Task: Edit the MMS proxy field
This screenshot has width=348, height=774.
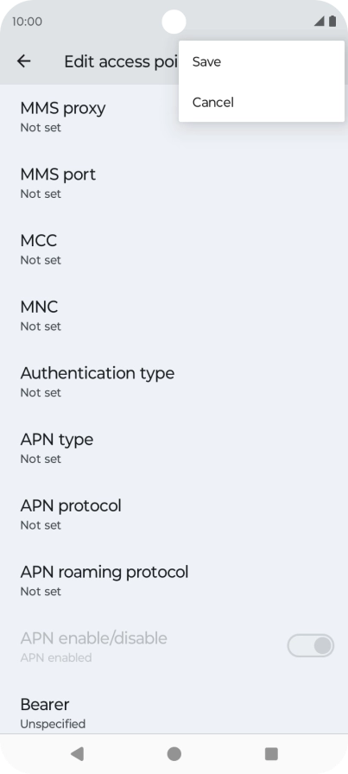Action: point(174,117)
